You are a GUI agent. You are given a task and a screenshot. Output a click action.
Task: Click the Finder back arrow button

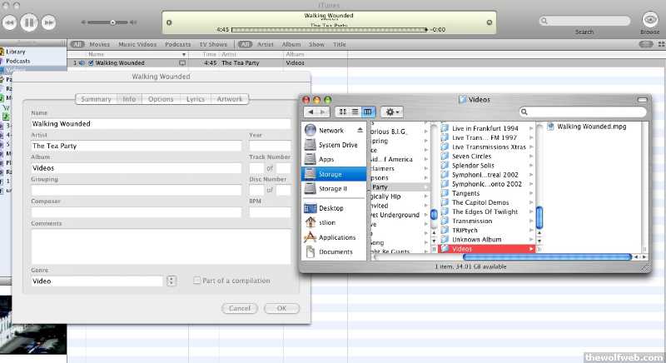[312, 112]
